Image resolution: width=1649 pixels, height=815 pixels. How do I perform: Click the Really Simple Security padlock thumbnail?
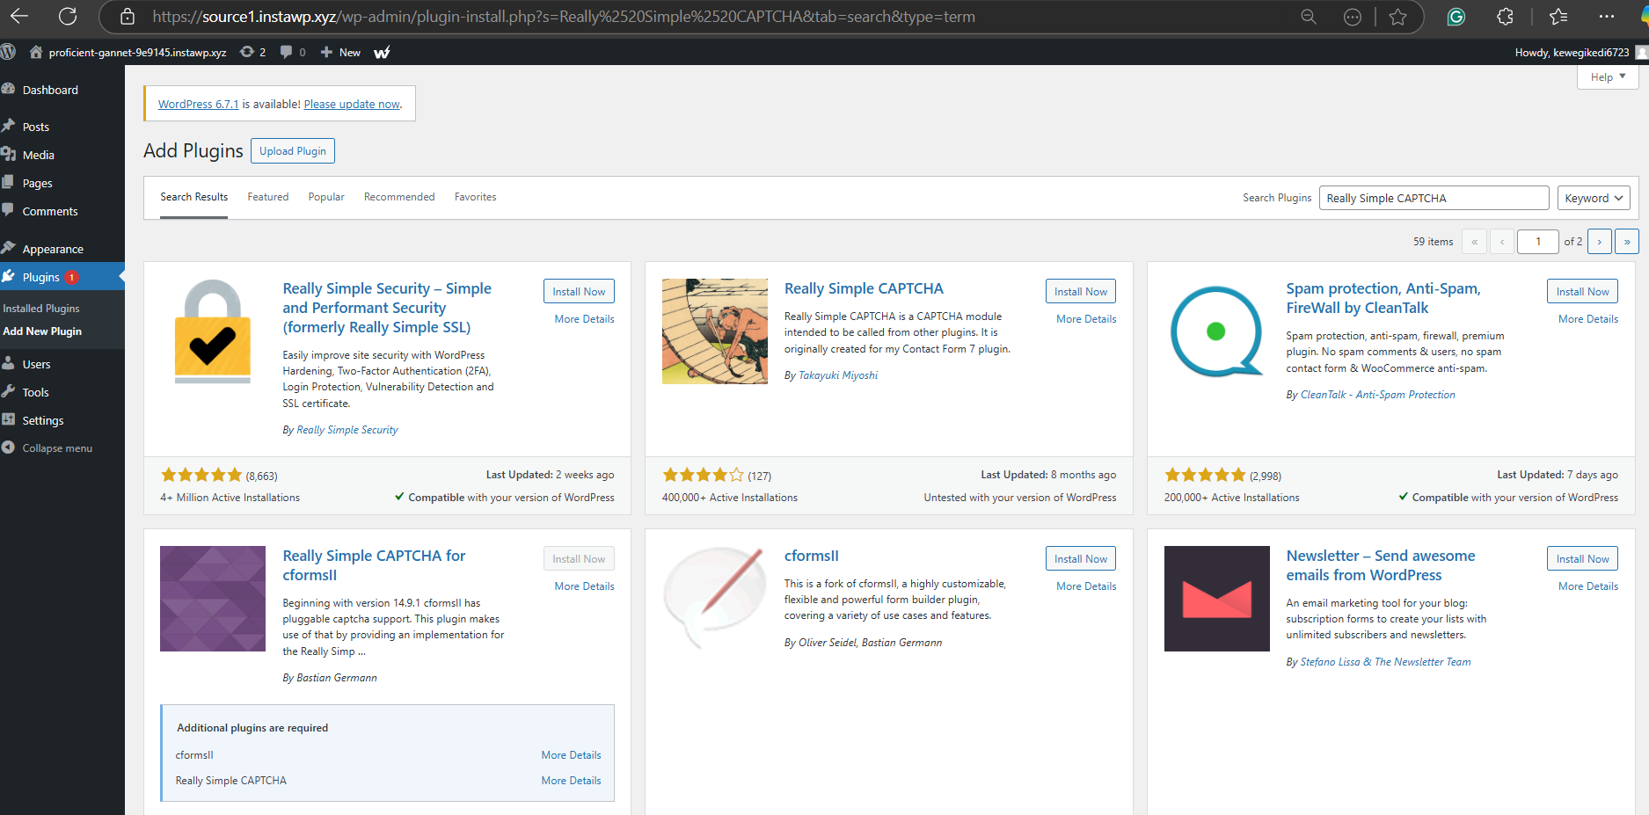click(213, 331)
